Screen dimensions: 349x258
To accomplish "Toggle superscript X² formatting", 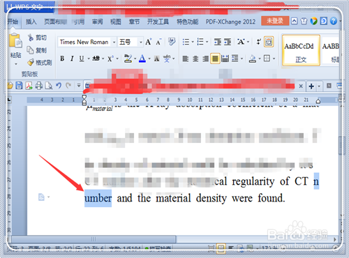I will coord(110,59).
